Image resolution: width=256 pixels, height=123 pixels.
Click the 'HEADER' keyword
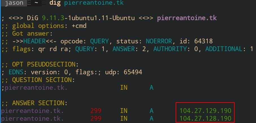click(x=34, y=42)
